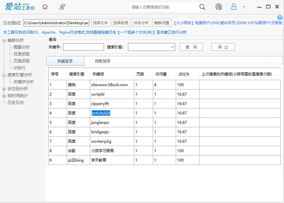Click the blue help question icon
This screenshot has height=203, width=284.
[x=280, y=17]
